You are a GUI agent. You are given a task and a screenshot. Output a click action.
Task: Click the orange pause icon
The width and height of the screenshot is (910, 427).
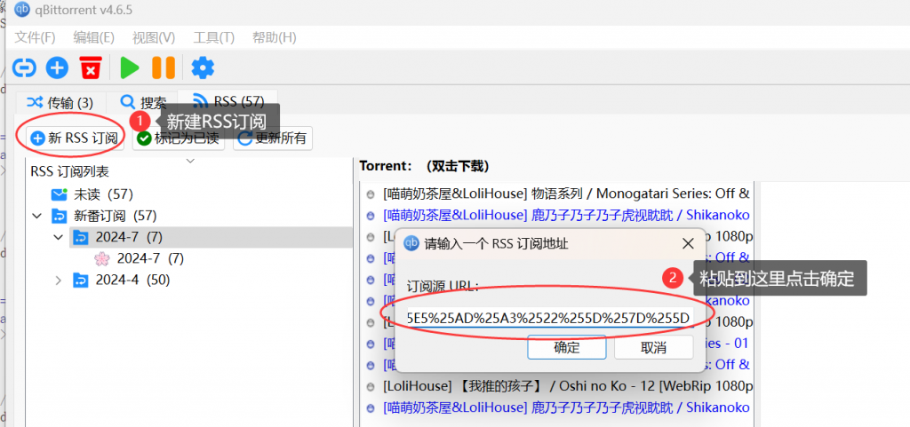pyautogui.click(x=164, y=67)
